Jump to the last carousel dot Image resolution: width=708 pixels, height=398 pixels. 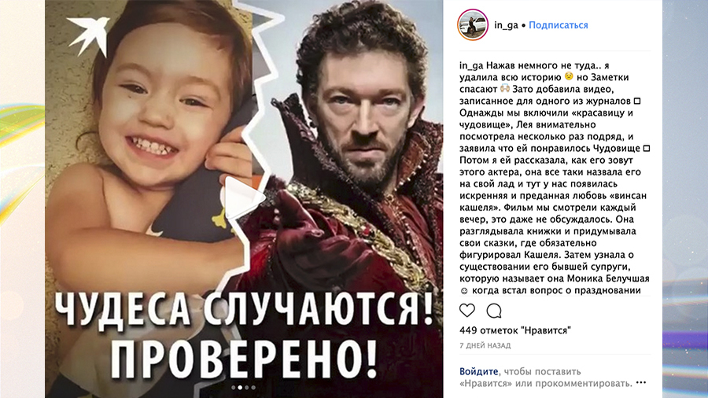[x=253, y=388]
